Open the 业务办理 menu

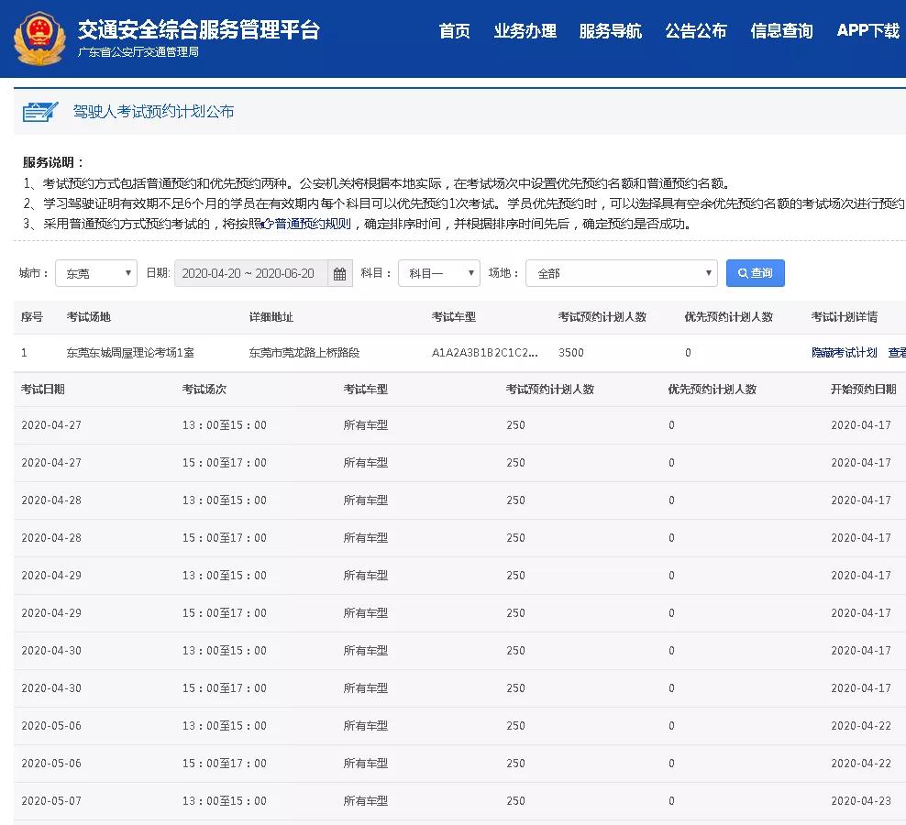pos(525,30)
